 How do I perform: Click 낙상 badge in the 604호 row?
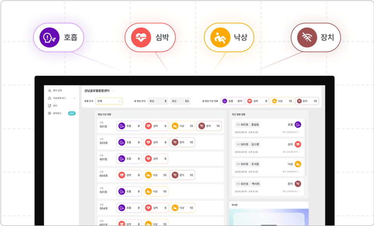point(156,175)
